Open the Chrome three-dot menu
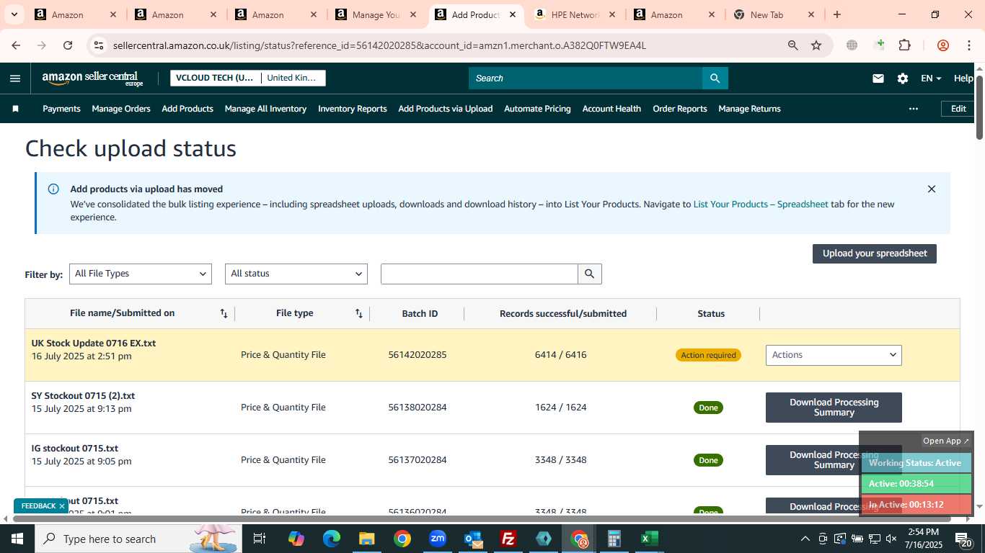 click(x=969, y=45)
